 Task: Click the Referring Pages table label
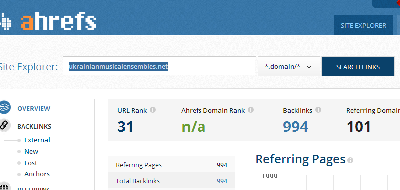click(139, 165)
